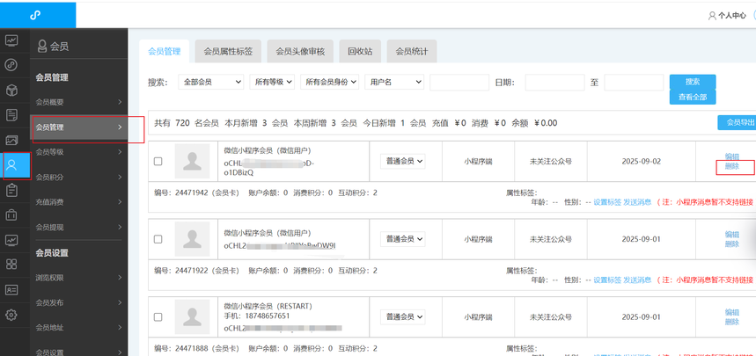Open the gear settings icon in sidebar
The width and height of the screenshot is (756, 356).
(x=11, y=315)
